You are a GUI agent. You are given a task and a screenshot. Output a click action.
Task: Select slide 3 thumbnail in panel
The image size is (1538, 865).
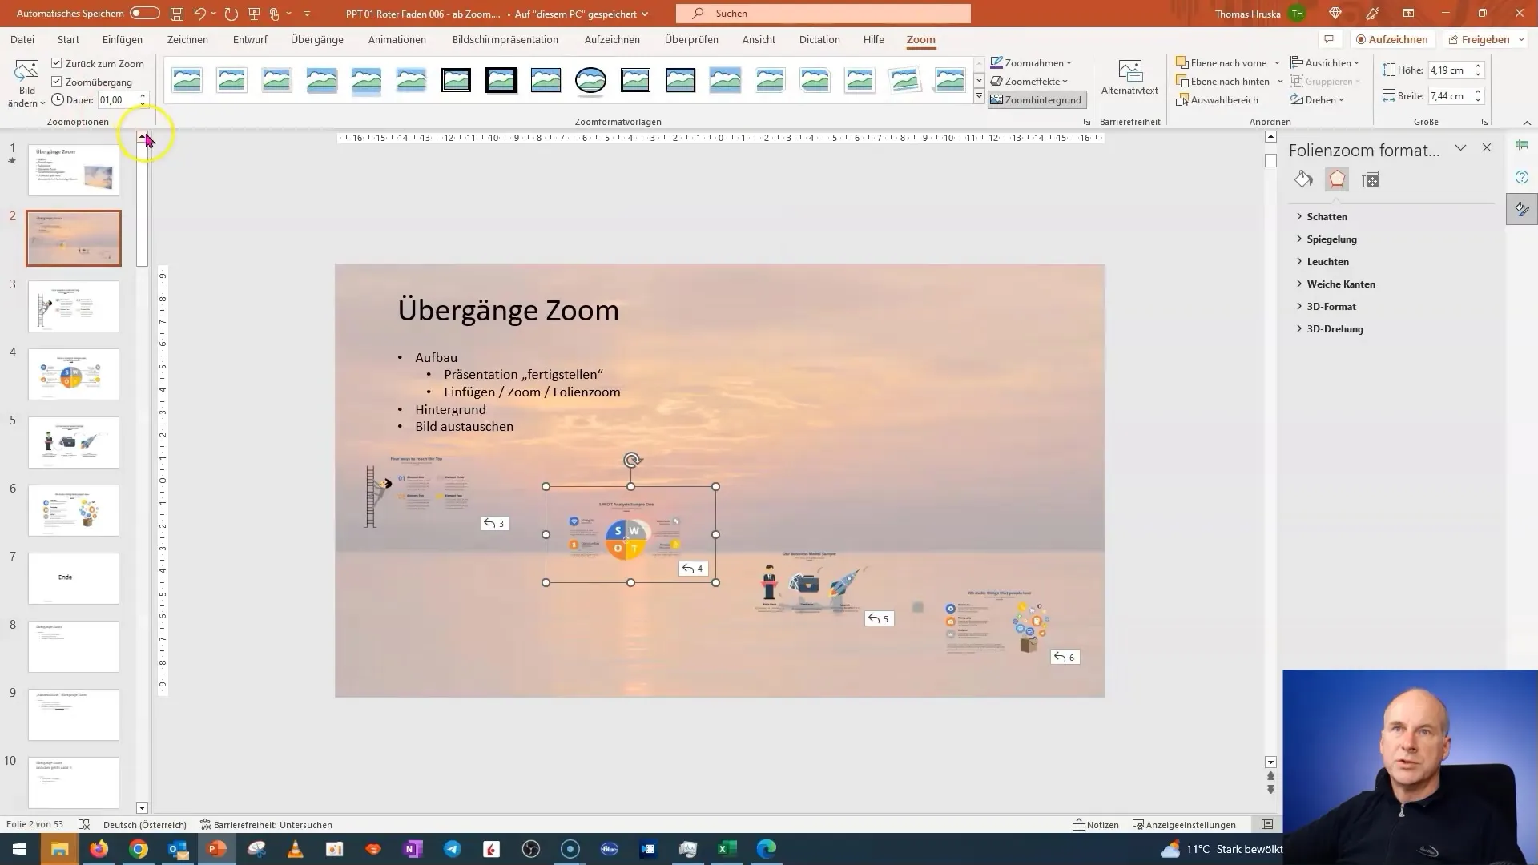(x=73, y=305)
